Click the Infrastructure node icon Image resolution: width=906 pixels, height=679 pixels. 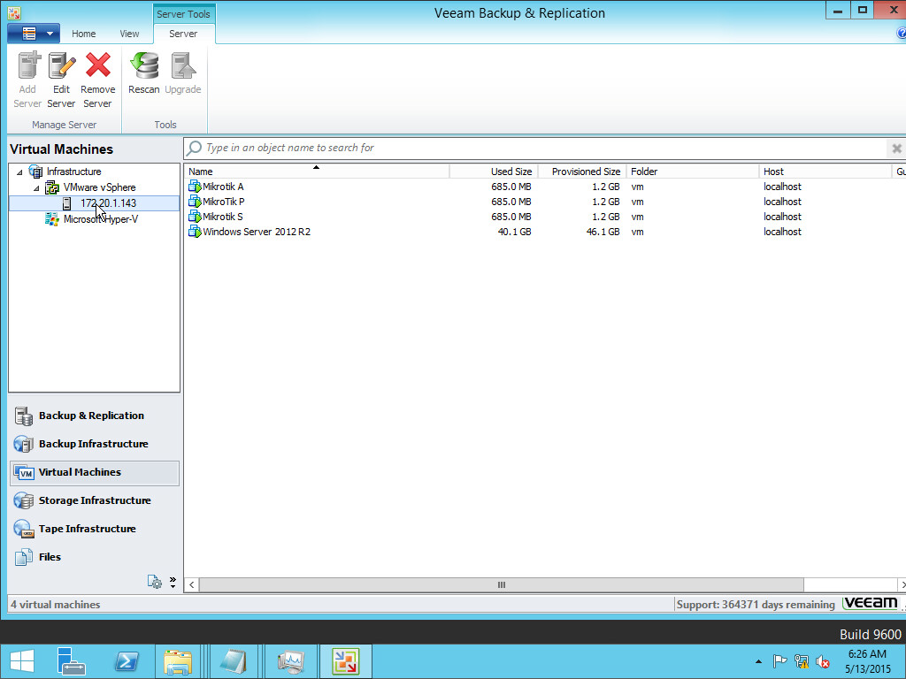pyautogui.click(x=35, y=172)
